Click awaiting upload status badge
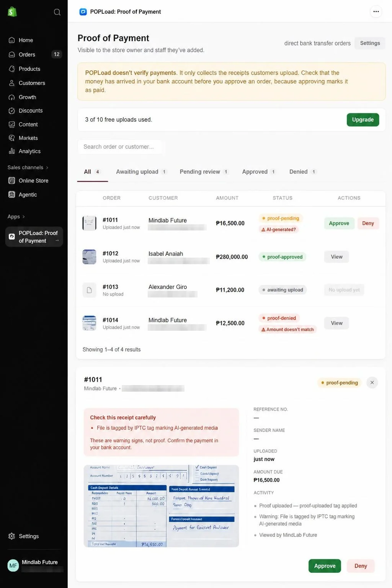This screenshot has height=588, width=392. [x=283, y=290]
